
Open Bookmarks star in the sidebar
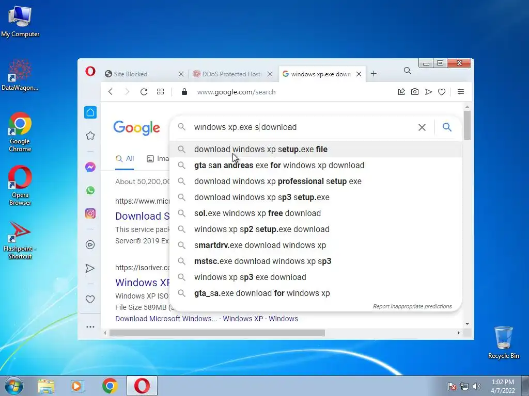90,136
